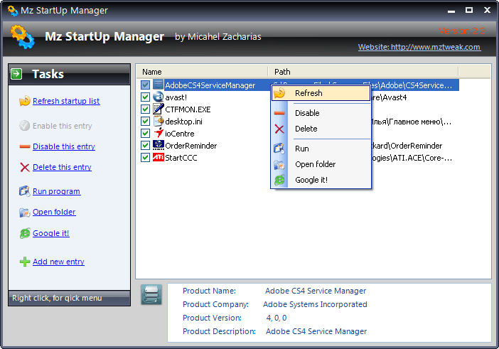Toggle the ioCentre checkbox
499x349 pixels.
click(145, 133)
